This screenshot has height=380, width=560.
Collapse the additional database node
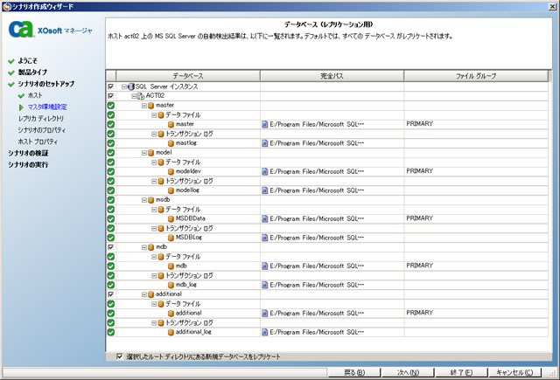pos(143,294)
